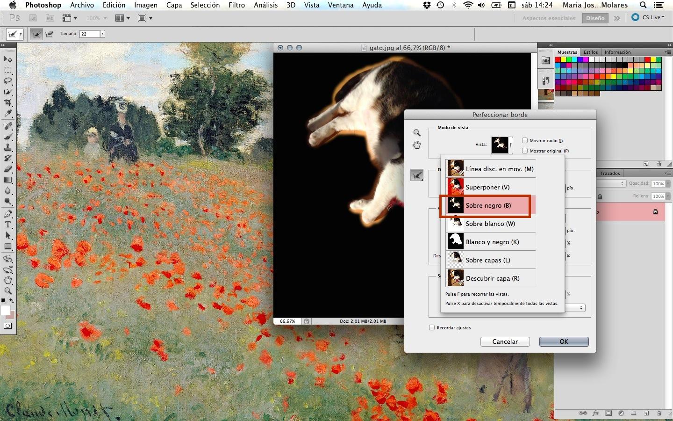673x421 pixels.
Task: Pick the Eyedropper tool
Action: (x=8, y=114)
